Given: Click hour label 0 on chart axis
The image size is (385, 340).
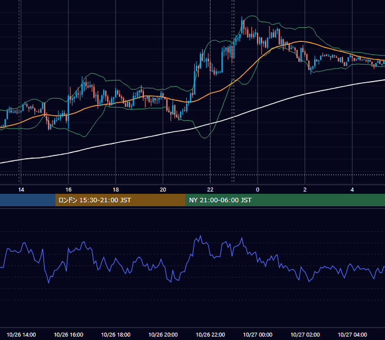Looking at the screenshot, I should (x=258, y=189).
